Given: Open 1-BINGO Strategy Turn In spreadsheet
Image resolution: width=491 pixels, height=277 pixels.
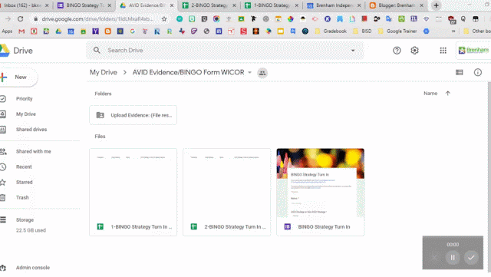Looking at the screenshot, I should (133, 192).
